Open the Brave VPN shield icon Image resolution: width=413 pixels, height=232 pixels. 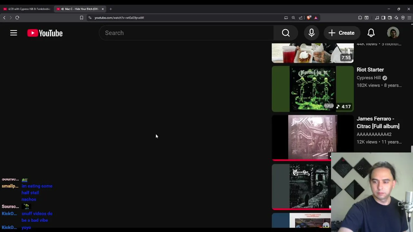tap(403, 18)
